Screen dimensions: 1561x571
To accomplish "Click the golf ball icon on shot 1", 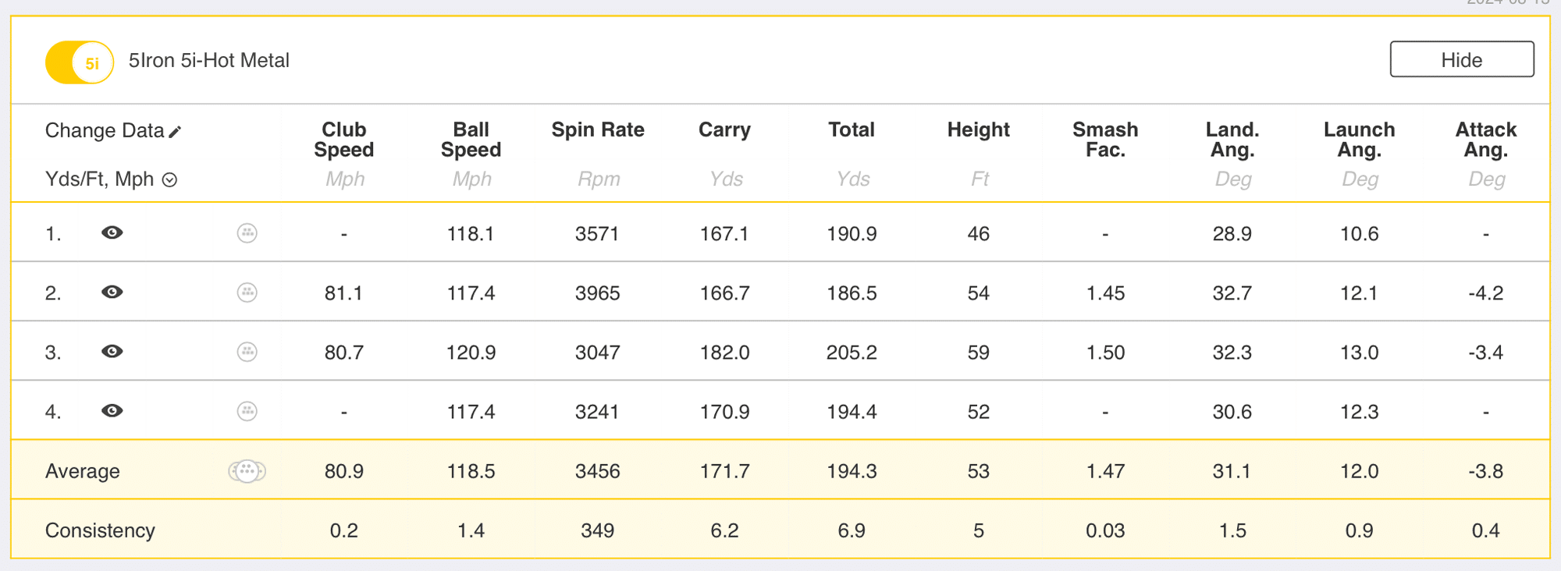I will [x=247, y=233].
